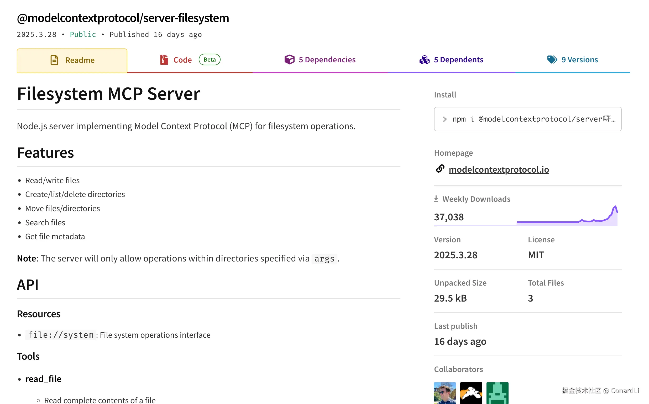Click the Public package label
Viewport: 649px width, 404px height.
83,35
